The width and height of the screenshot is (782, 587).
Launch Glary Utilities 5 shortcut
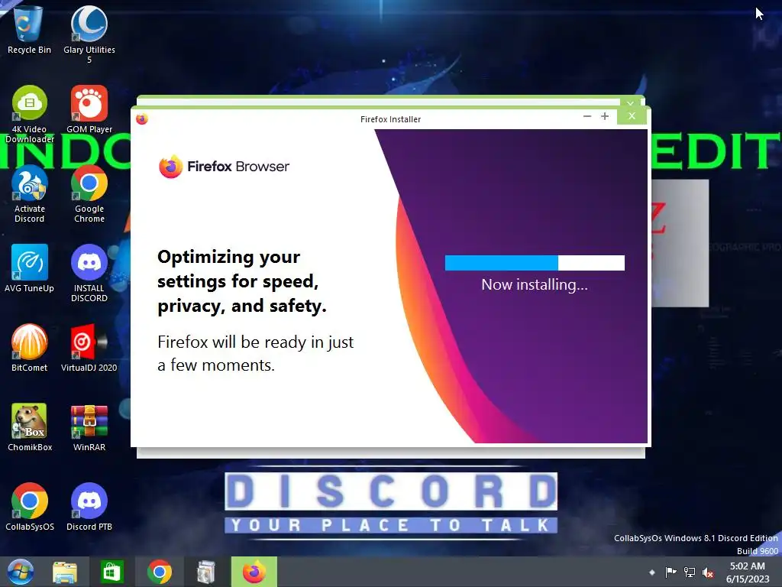[89, 33]
